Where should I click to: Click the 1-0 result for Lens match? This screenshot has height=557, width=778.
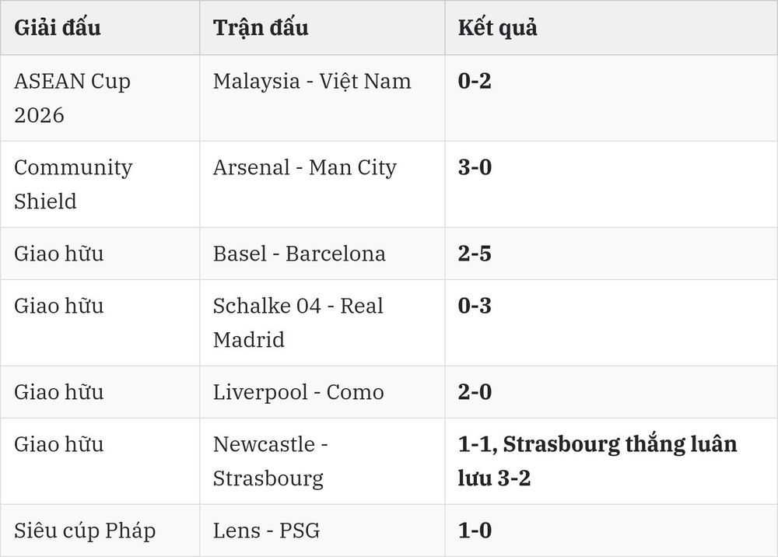475,531
